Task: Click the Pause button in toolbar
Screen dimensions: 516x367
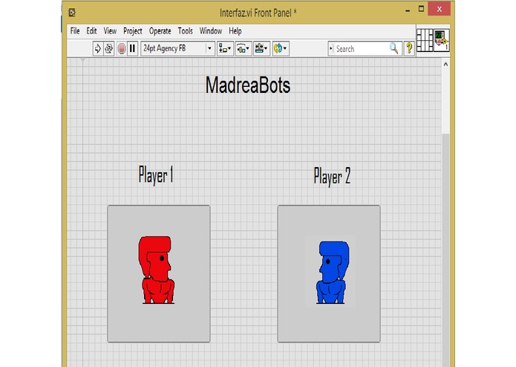Action: tap(132, 49)
